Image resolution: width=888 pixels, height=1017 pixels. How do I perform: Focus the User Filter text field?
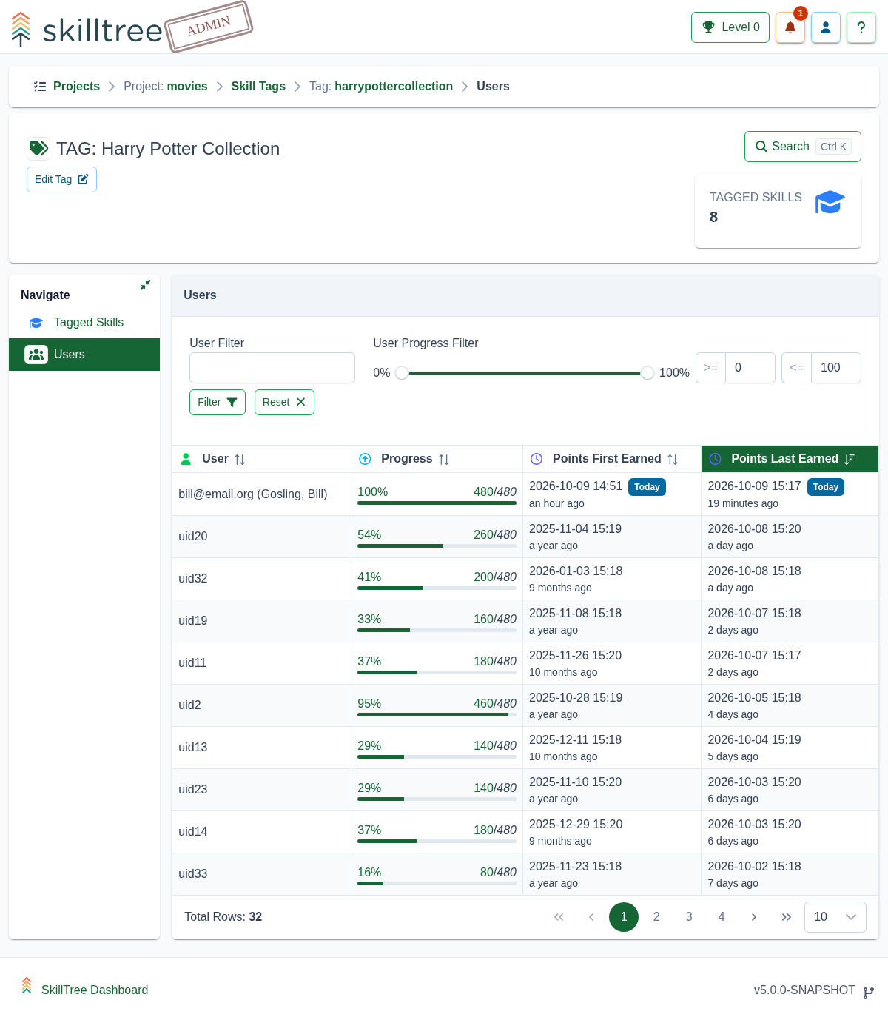(x=272, y=368)
